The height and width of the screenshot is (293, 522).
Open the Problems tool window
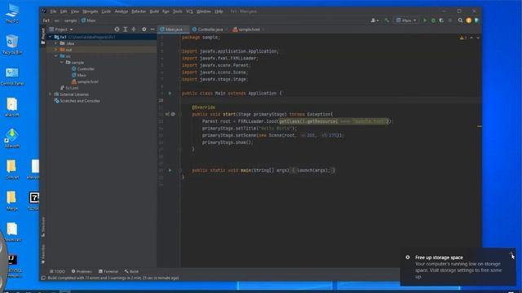82,271
